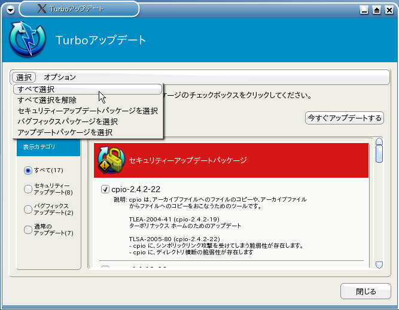The width and height of the screenshot is (399, 310).
Task: Minimize the Turboアップデート window
Action: click(x=364, y=10)
